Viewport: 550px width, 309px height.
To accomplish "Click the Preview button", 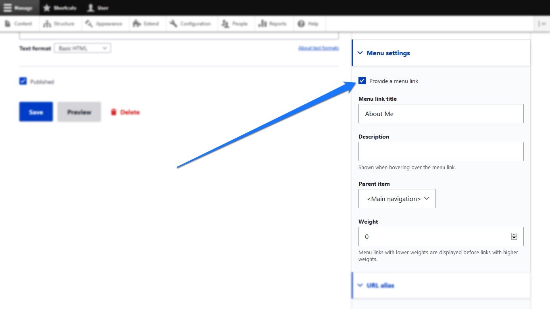I will click(x=79, y=112).
